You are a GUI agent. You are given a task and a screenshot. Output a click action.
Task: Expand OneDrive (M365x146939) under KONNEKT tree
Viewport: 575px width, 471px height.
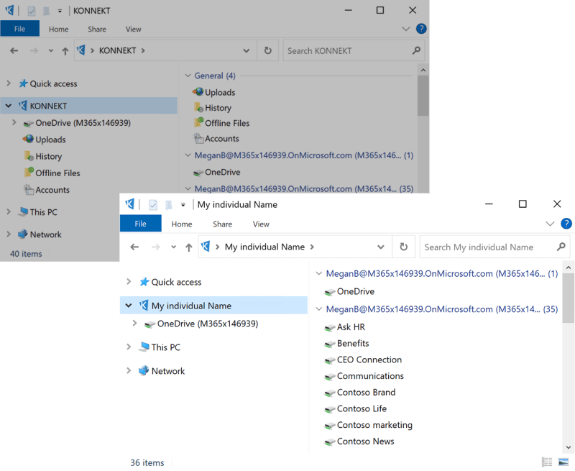pos(14,122)
